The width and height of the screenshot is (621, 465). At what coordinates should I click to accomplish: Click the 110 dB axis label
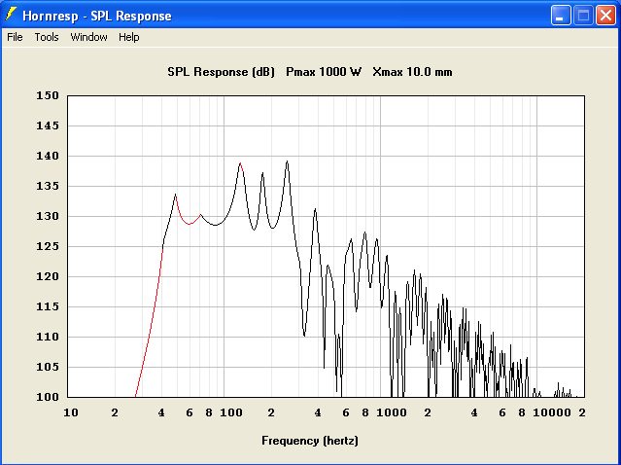(x=48, y=337)
